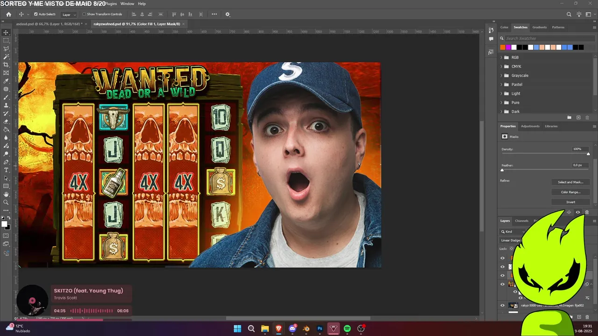598x336 pixels.
Task: Enable Show Transform Controls checkbox
Action: (x=84, y=14)
